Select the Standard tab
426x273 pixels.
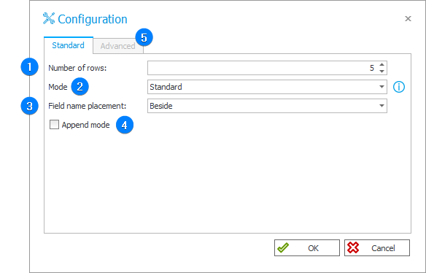pyautogui.click(x=68, y=45)
